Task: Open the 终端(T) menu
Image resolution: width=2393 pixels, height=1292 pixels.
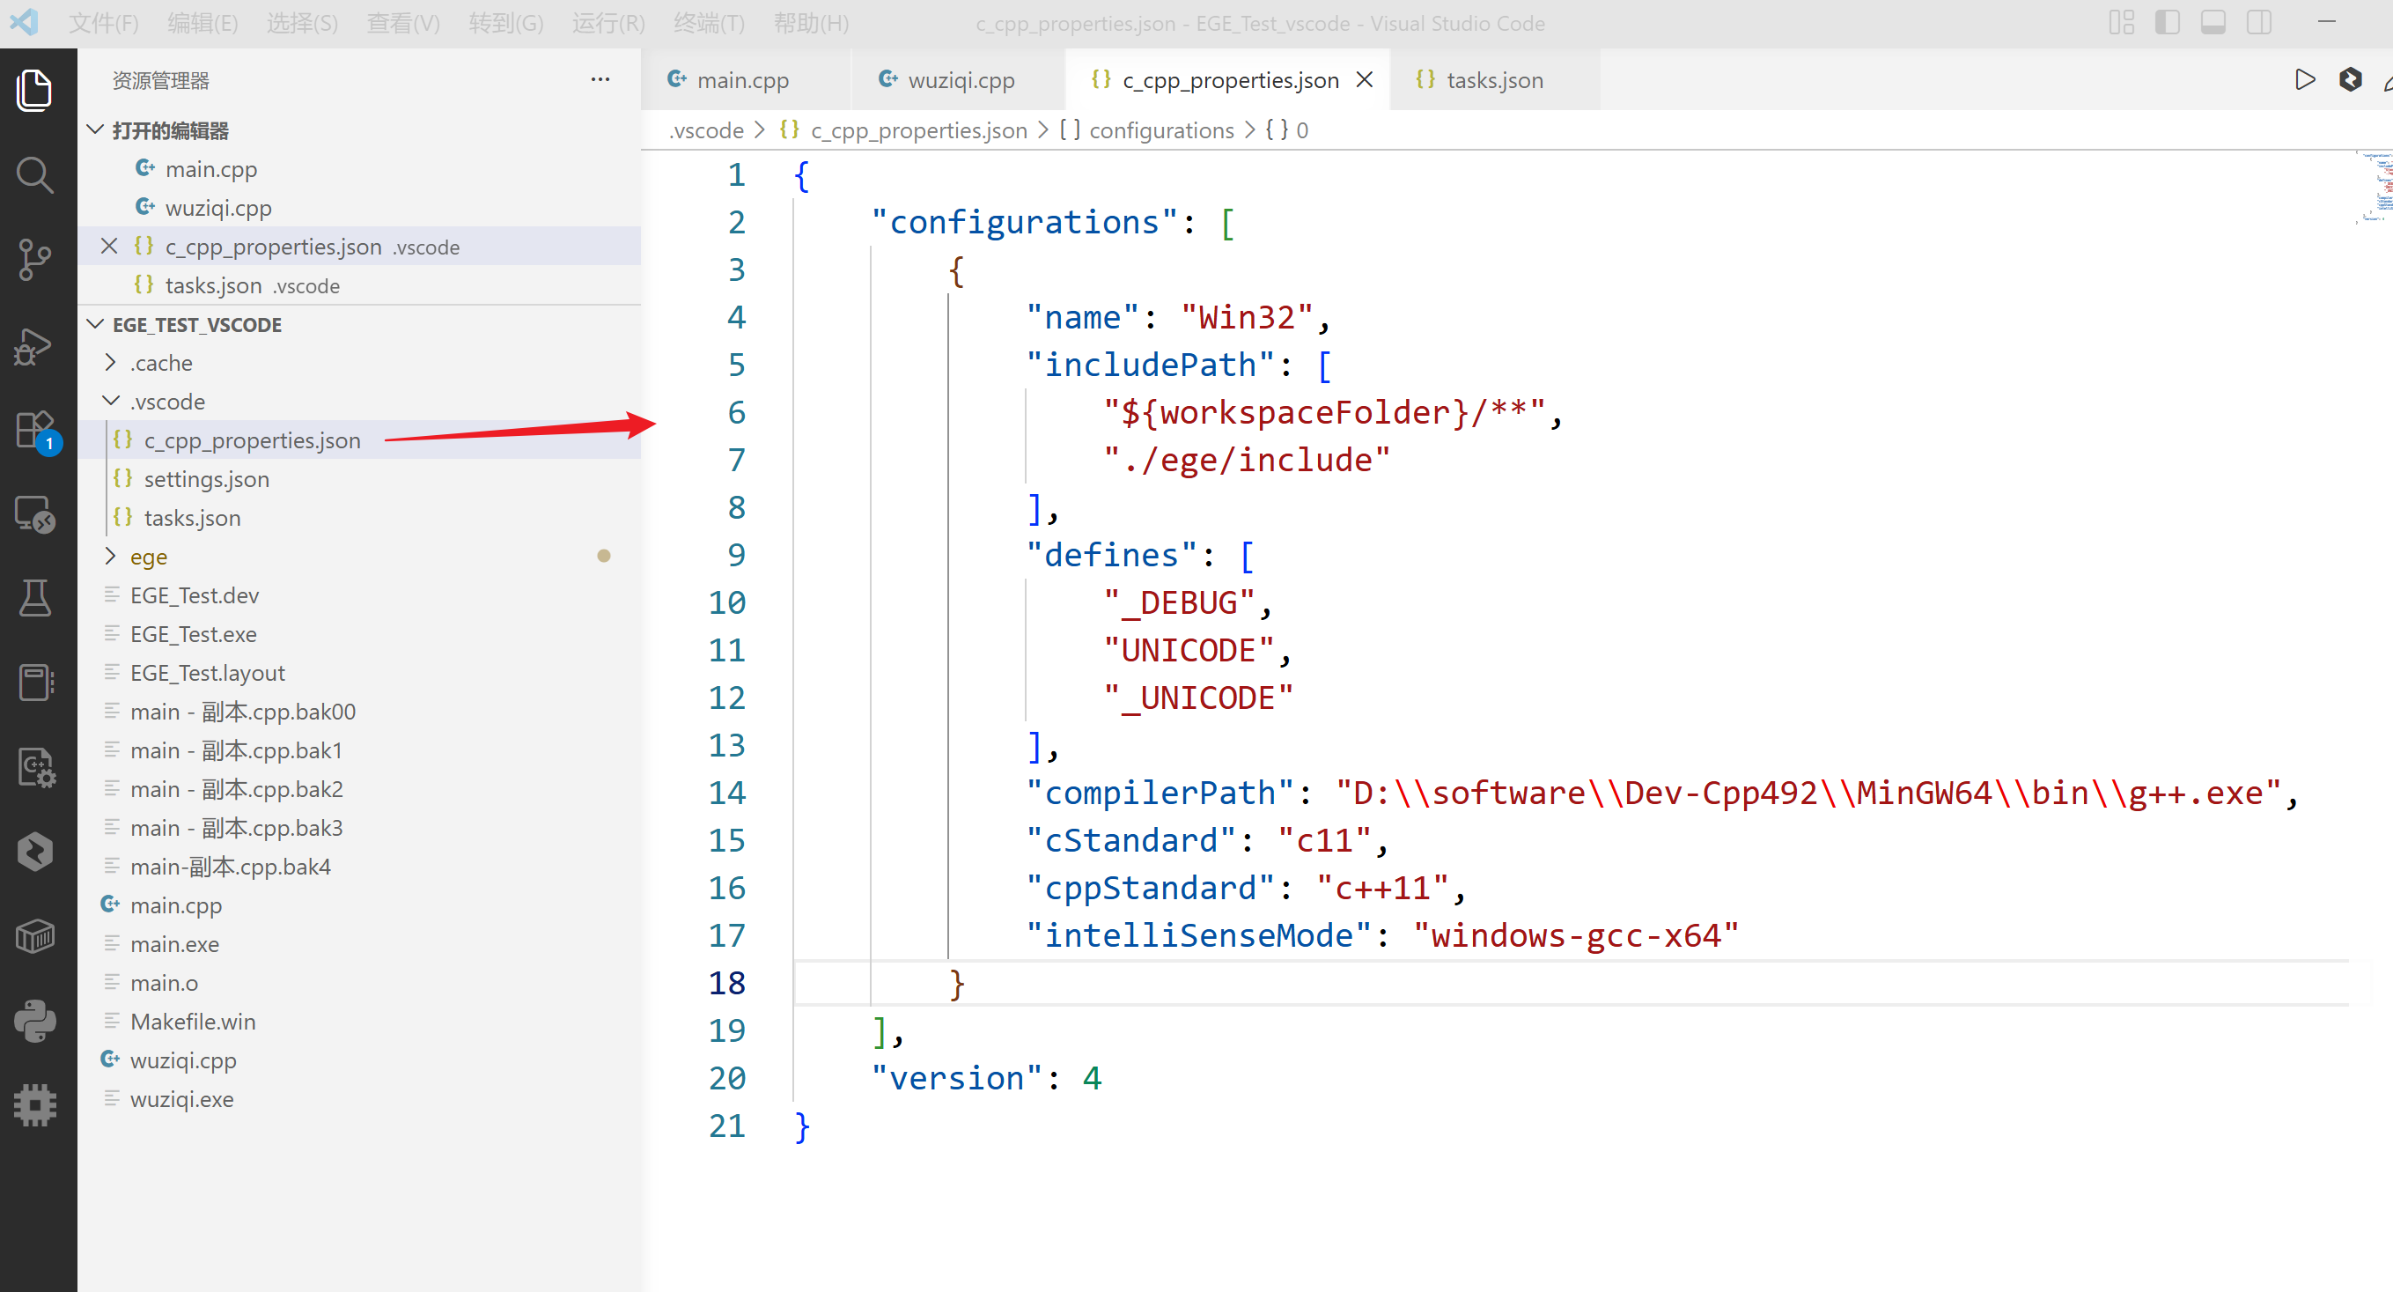Action: (x=709, y=23)
